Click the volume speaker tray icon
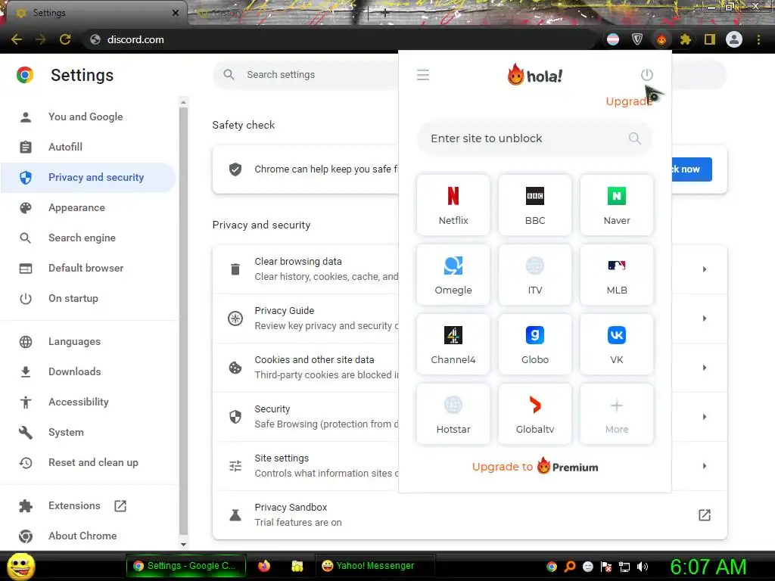The height and width of the screenshot is (581, 775). tap(643, 567)
